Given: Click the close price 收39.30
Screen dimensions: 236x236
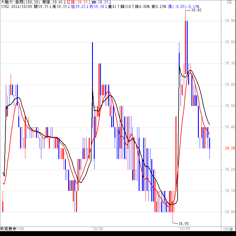Looking at the screenshot, I should click(98, 6).
